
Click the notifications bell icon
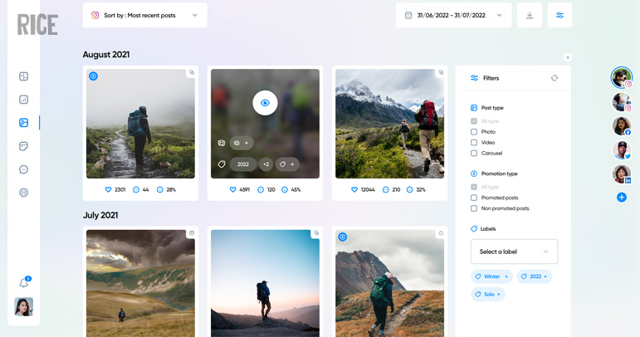pyautogui.click(x=24, y=283)
